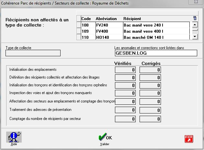The image size is (204, 150).
Task: Select the row selector for code 109
Action: (x=78, y=31)
